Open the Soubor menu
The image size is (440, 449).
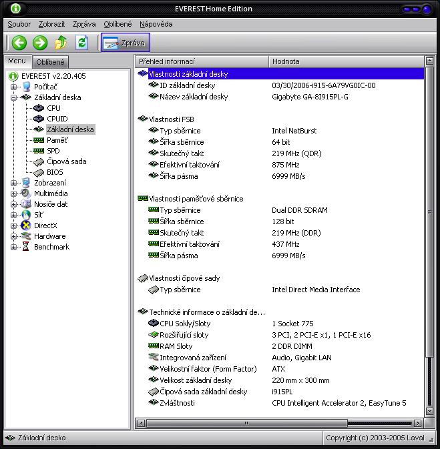[x=19, y=24]
